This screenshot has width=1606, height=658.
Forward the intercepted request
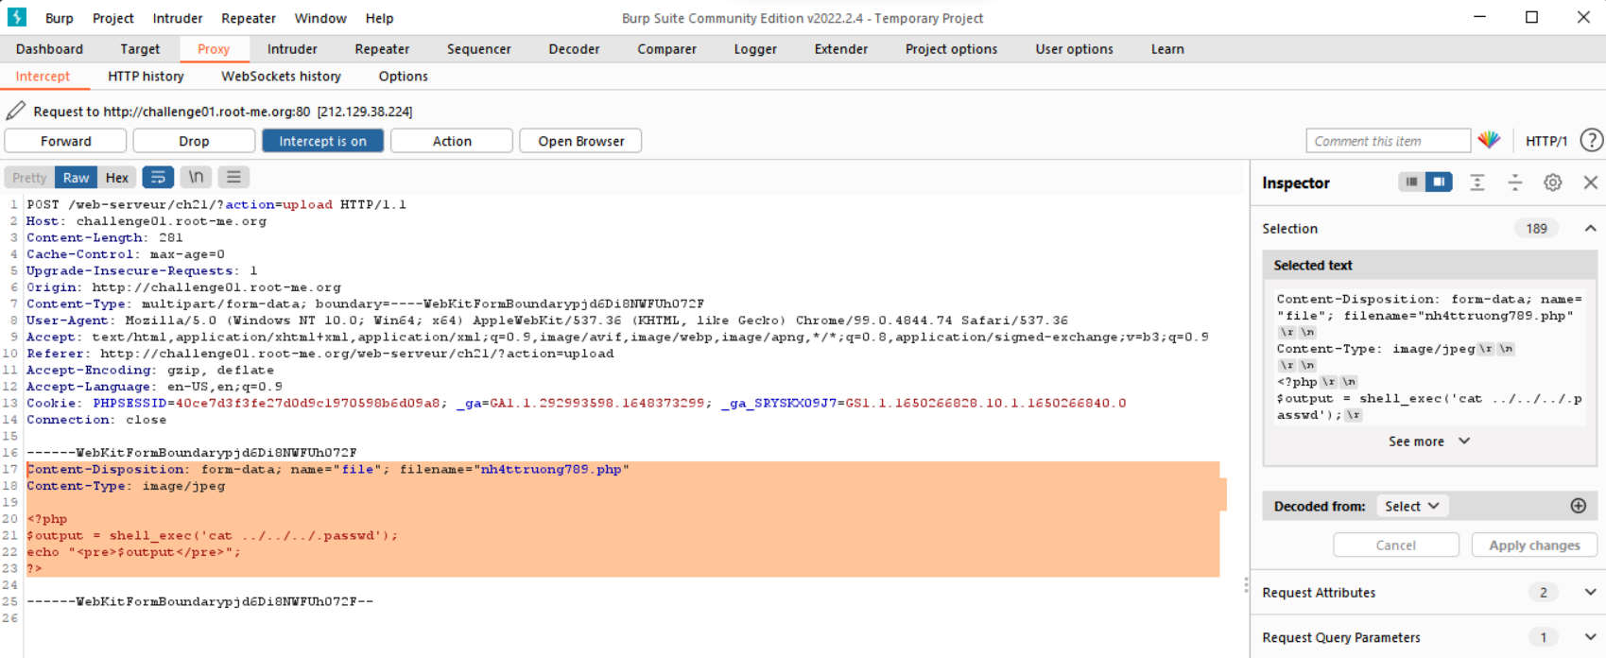point(65,141)
